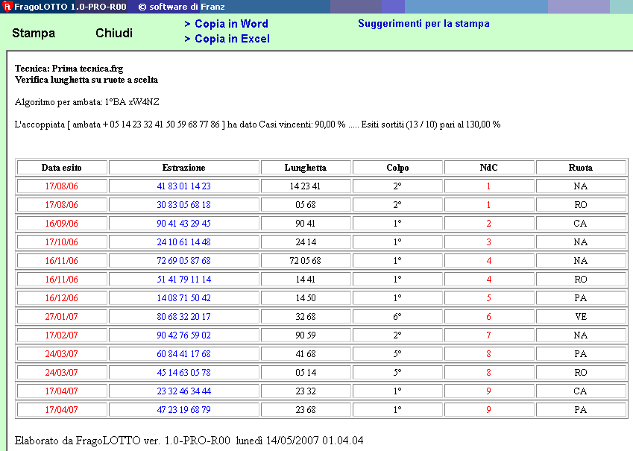Select the Lunghetta column header

(305, 168)
